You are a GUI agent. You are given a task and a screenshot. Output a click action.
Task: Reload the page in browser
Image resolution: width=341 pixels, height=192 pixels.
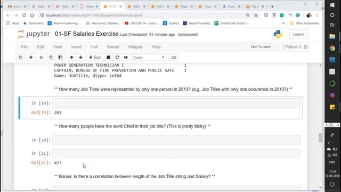(x=24, y=15)
